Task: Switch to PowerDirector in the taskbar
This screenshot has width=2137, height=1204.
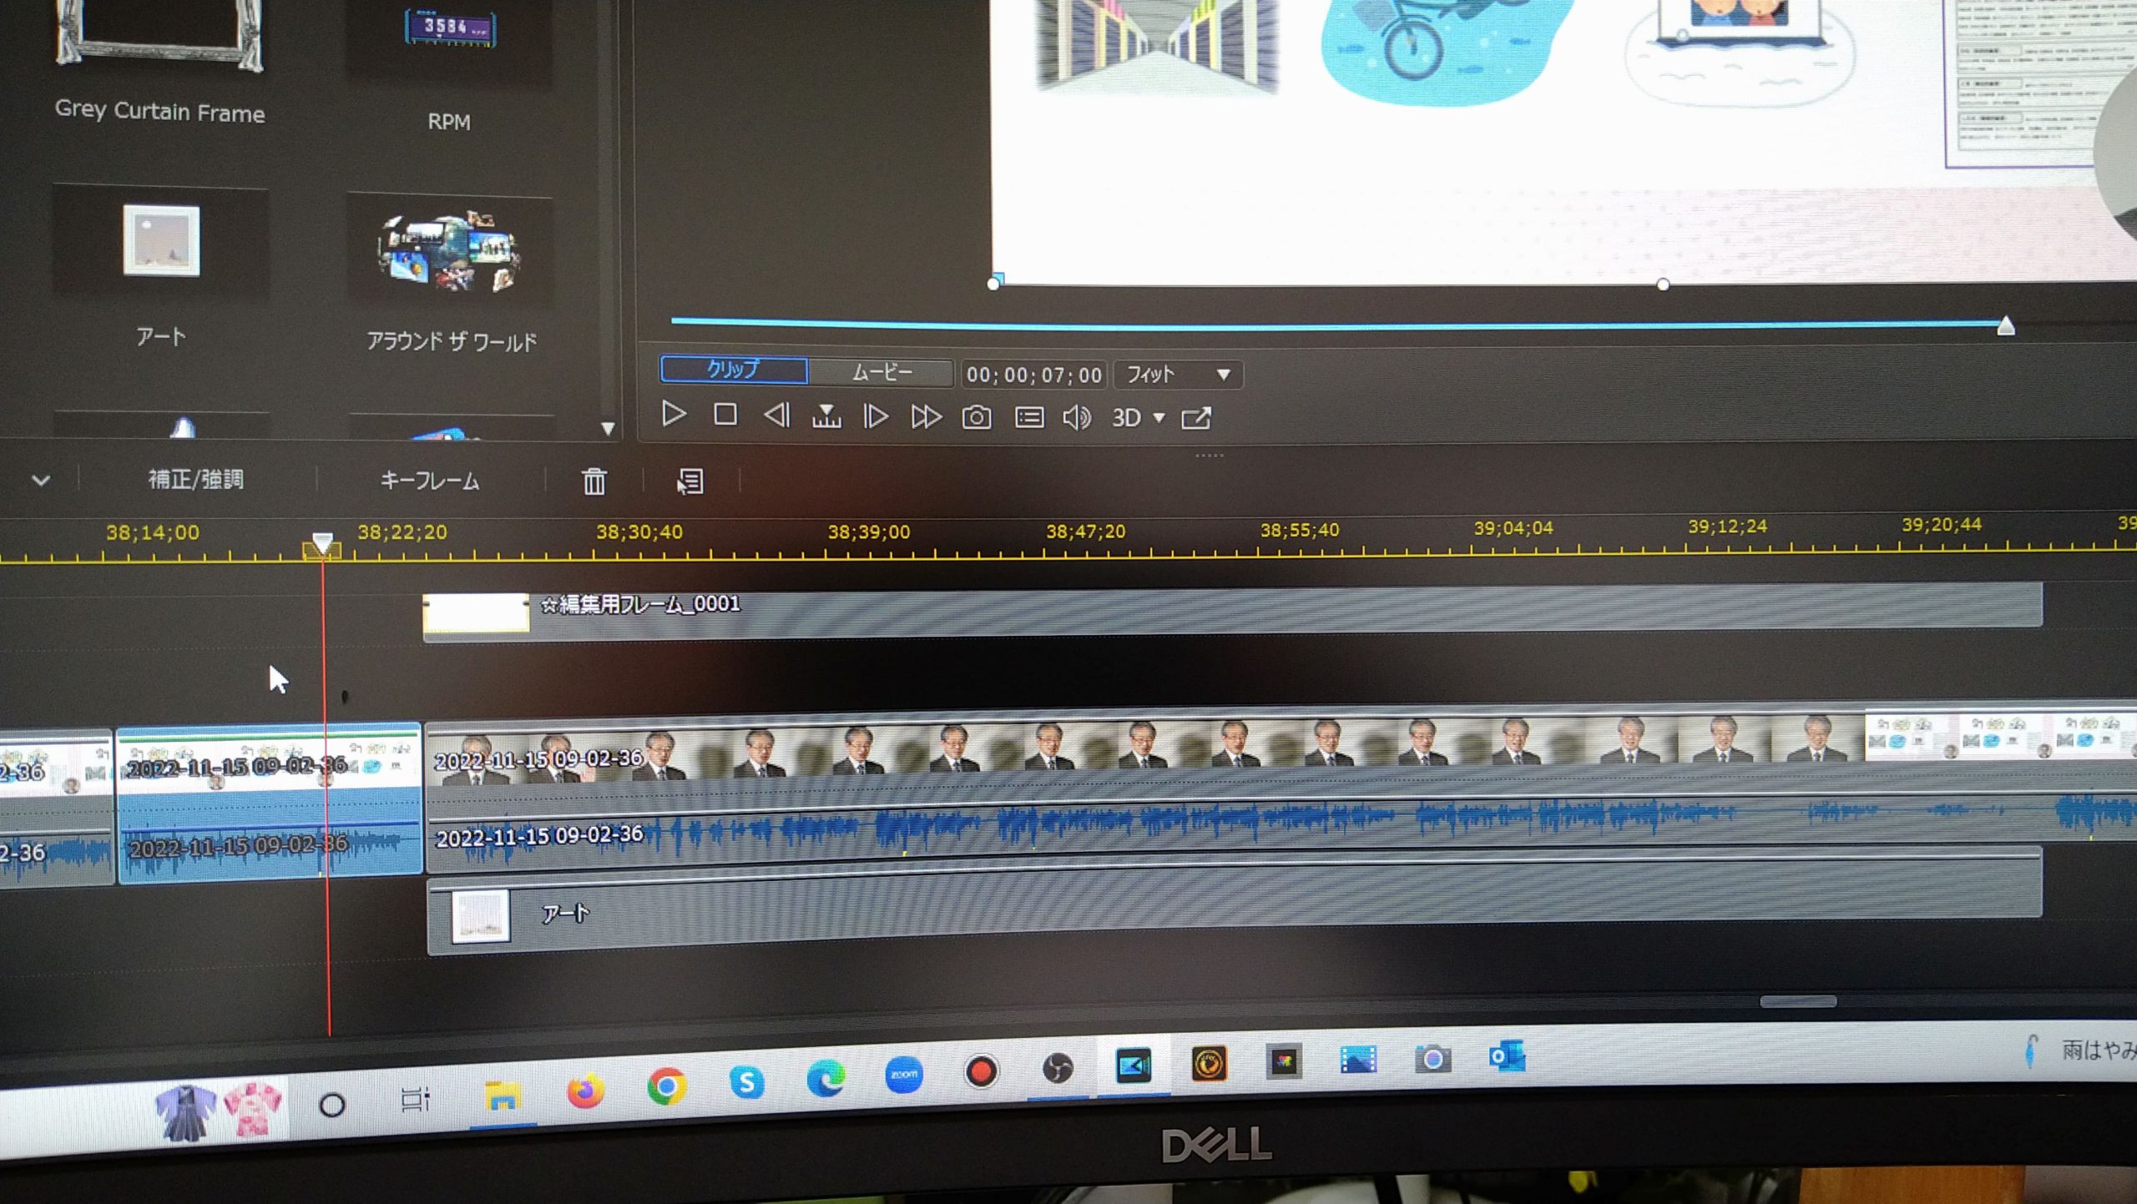Action: (1133, 1065)
